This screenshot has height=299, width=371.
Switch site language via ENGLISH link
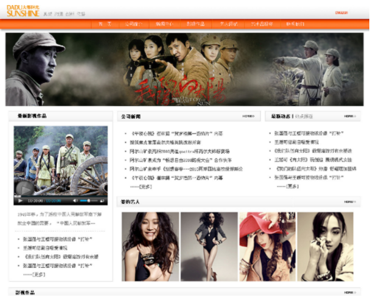point(341,13)
